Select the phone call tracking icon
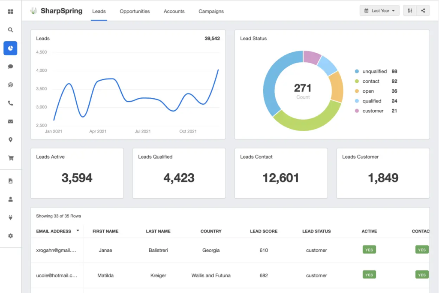 pos(10,103)
